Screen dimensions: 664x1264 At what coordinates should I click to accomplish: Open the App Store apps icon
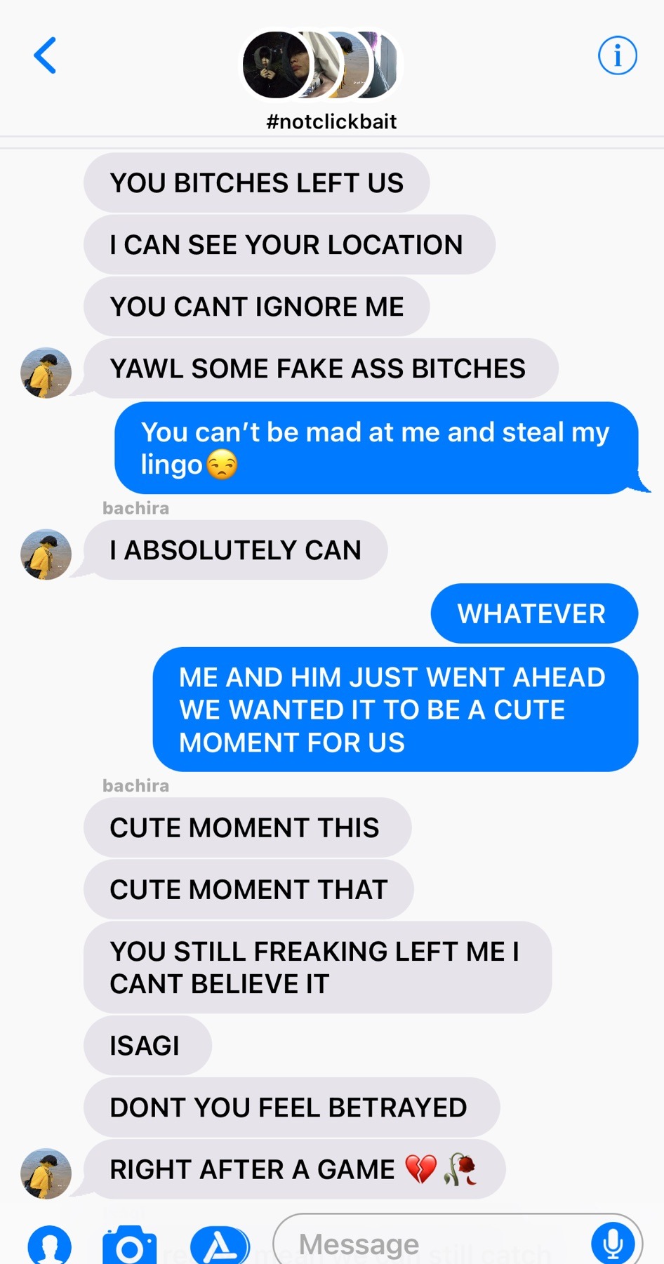[220, 1246]
